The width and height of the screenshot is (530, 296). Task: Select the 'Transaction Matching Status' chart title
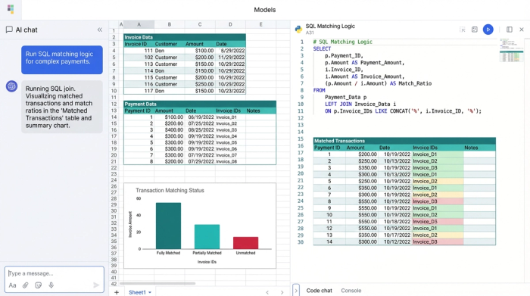point(170,191)
